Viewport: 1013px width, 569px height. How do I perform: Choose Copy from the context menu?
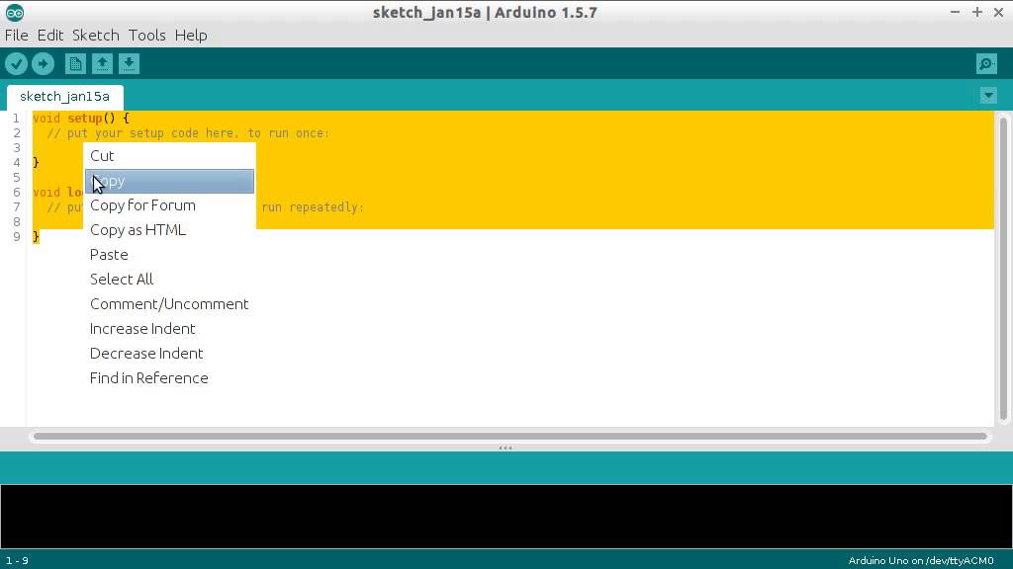coord(169,182)
